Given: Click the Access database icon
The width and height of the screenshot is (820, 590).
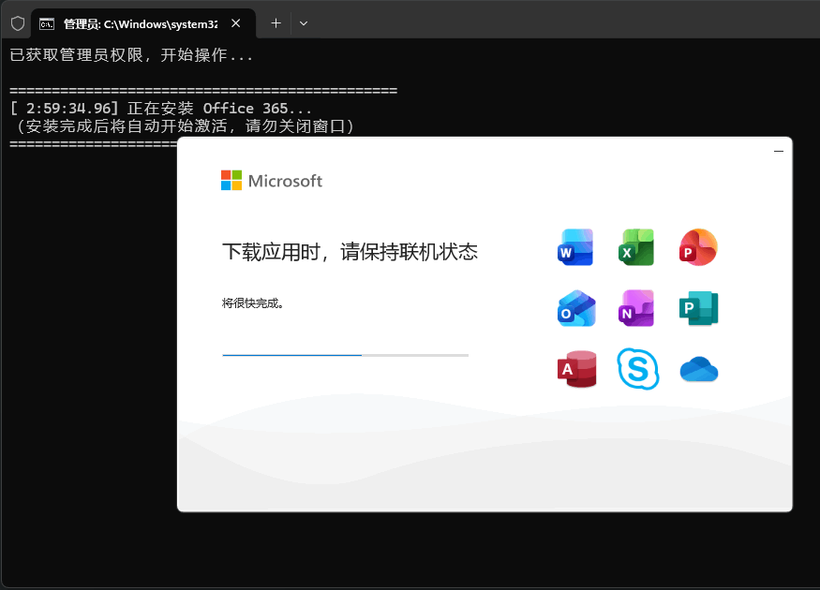Looking at the screenshot, I should pos(575,369).
